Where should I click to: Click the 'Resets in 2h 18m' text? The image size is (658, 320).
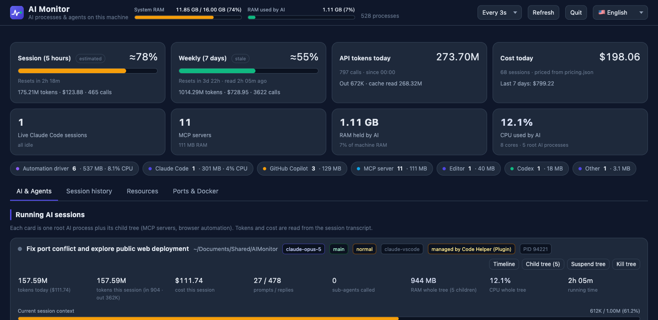(x=38, y=81)
